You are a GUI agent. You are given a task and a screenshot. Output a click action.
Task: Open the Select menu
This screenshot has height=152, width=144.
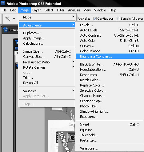point(49,10)
